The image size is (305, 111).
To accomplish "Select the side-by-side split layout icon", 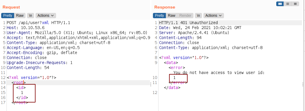I will [x=280, y=4].
